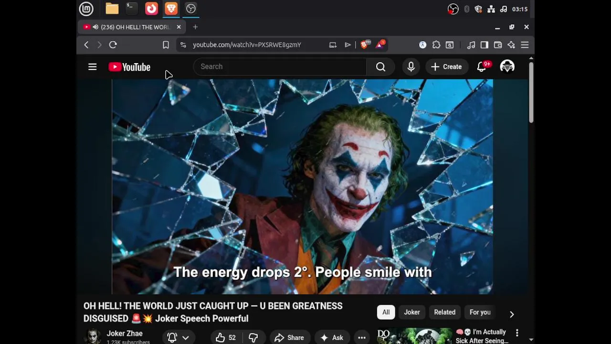Open recommended video I'm Actually Sick thumbnail
The width and height of the screenshot is (611, 344).
(414, 336)
